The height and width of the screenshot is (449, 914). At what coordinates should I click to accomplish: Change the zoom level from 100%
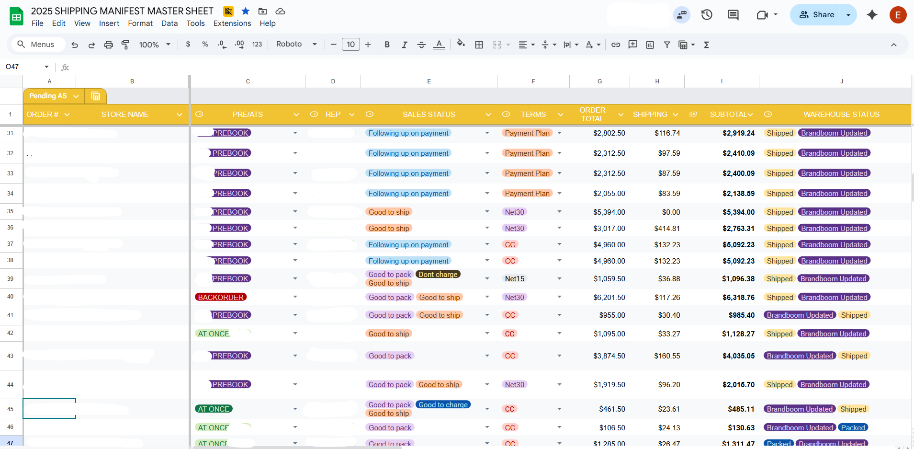(x=155, y=45)
